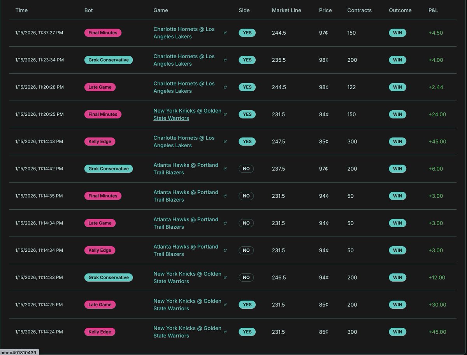
Task: Open Knicks @ Warriors link in 246.5 row
Action: tap(187, 278)
